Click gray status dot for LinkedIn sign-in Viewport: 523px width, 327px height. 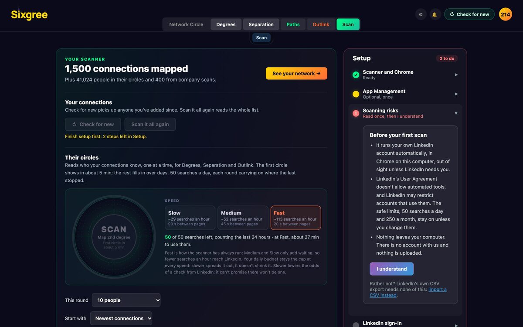pyautogui.click(x=356, y=325)
